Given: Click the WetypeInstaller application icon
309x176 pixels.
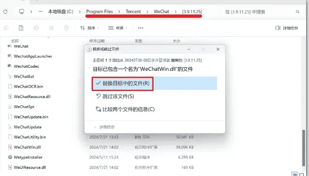Looking at the screenshot, I should (10, 157).
